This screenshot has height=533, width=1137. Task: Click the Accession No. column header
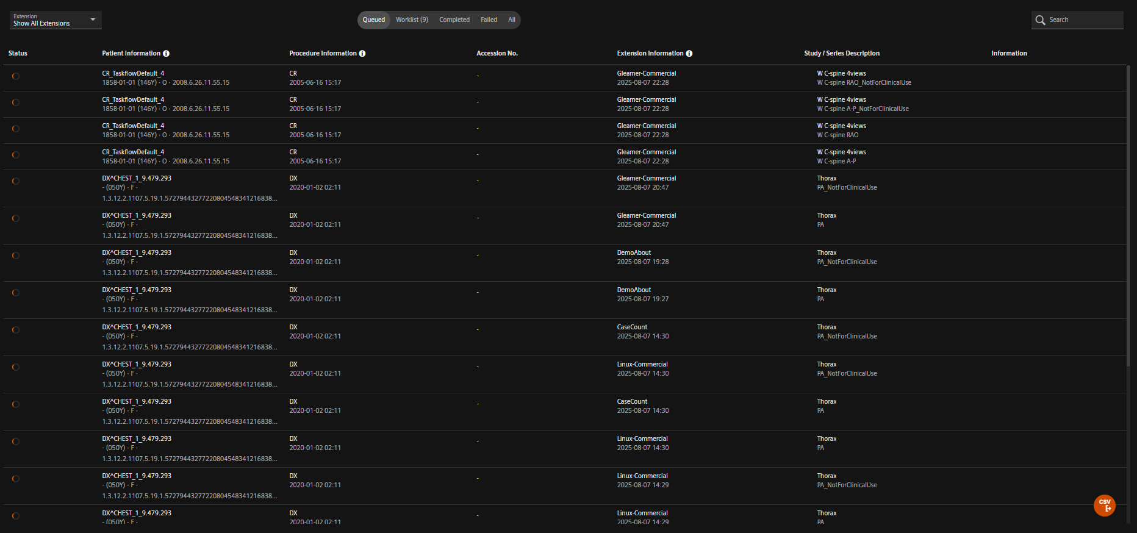[497, 54]
